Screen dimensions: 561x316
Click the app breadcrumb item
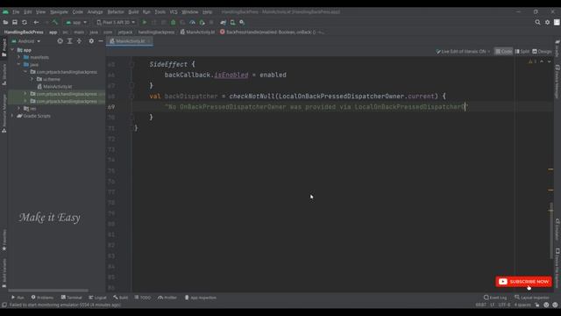click(x=53, y=32)
